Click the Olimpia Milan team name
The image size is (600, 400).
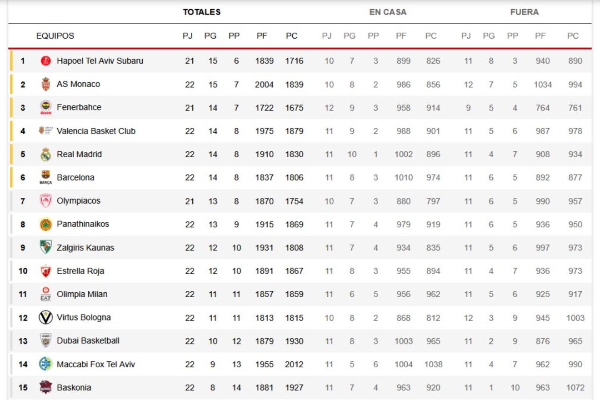click(82, 294)
